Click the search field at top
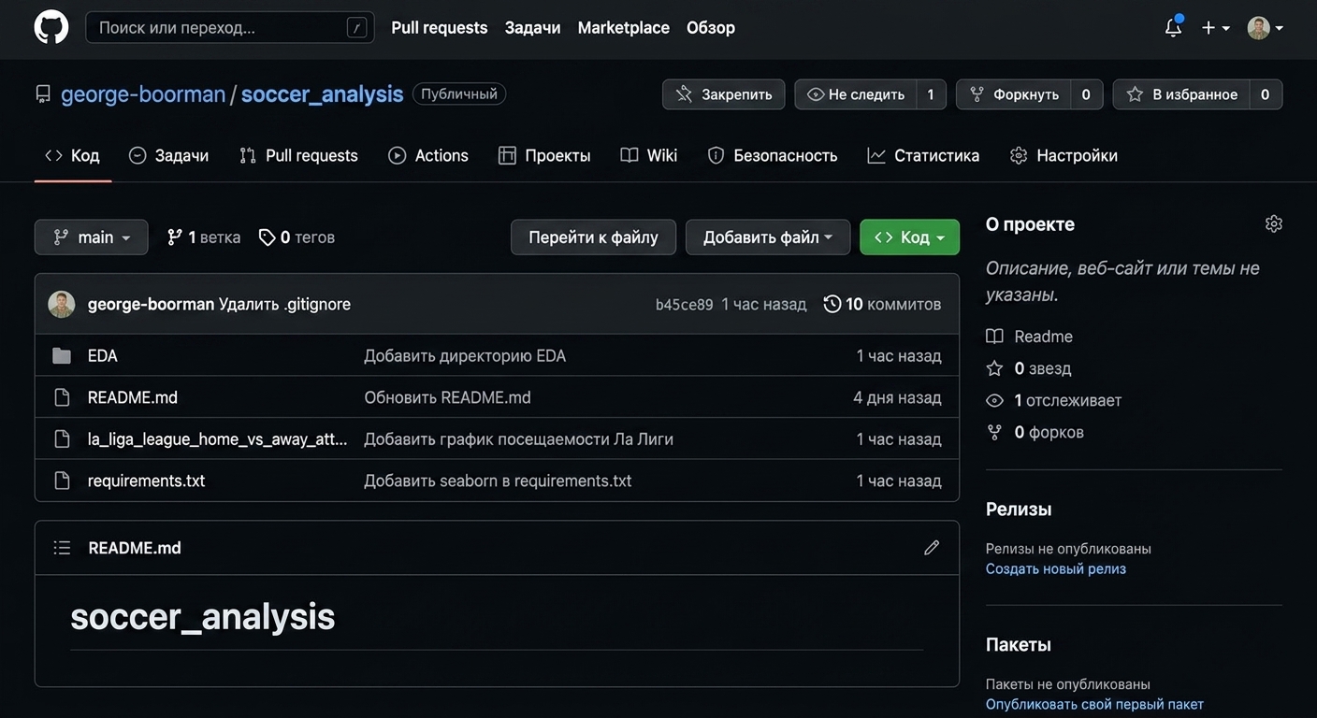 coord(230,28)
